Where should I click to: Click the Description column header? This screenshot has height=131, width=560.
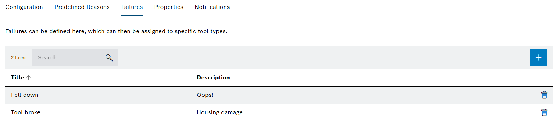[x=213, y=77]
